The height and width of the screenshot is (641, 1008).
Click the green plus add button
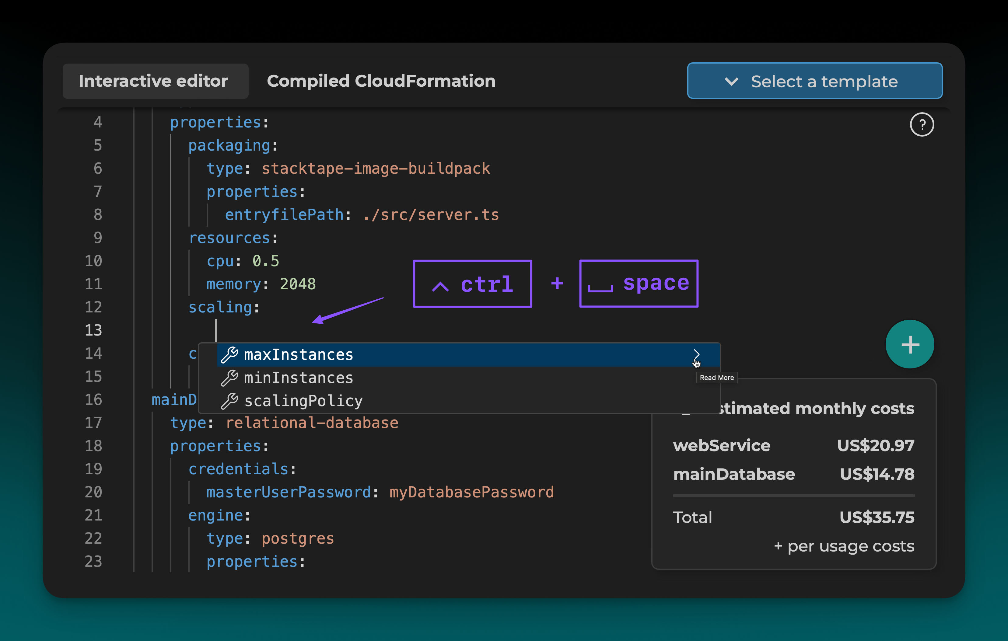pos(910,344)
